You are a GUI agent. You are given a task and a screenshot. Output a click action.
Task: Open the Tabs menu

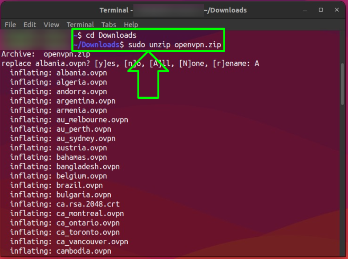(x=109, y=24)
